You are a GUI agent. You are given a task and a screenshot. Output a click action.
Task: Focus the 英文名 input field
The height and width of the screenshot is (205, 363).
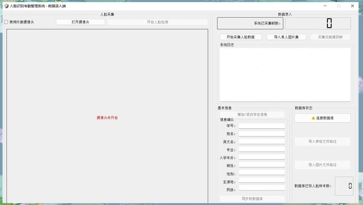tap(262, 142)
